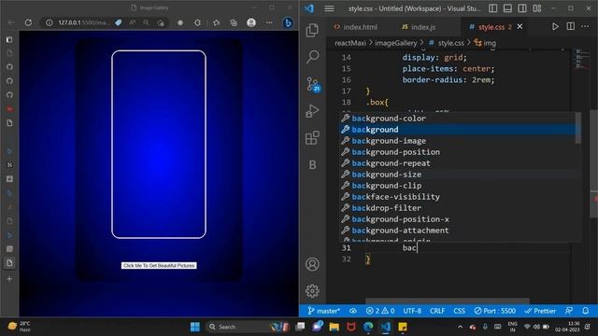Run the file with the play button
598x336 pixels.
pos(555,26)
